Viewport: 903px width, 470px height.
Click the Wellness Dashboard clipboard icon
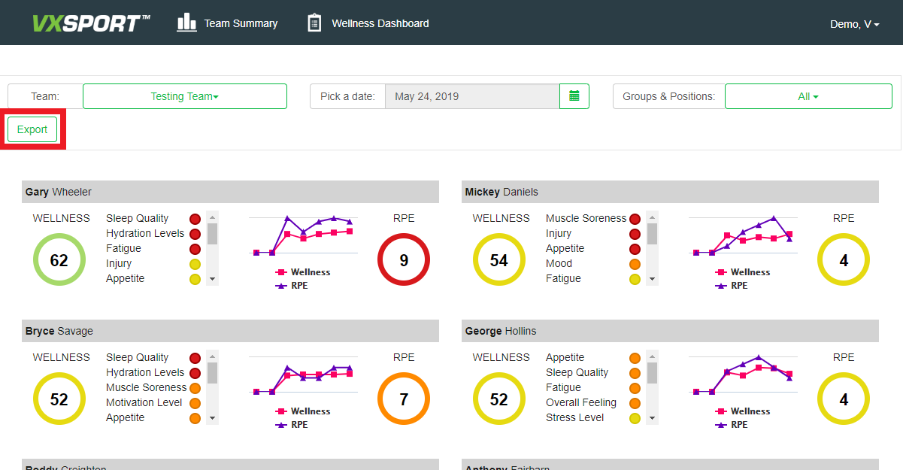click(x=314, y=23)
